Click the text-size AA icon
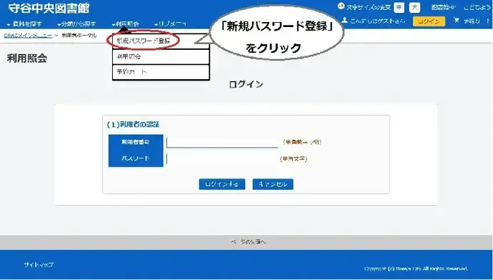 tap(341, 6)
